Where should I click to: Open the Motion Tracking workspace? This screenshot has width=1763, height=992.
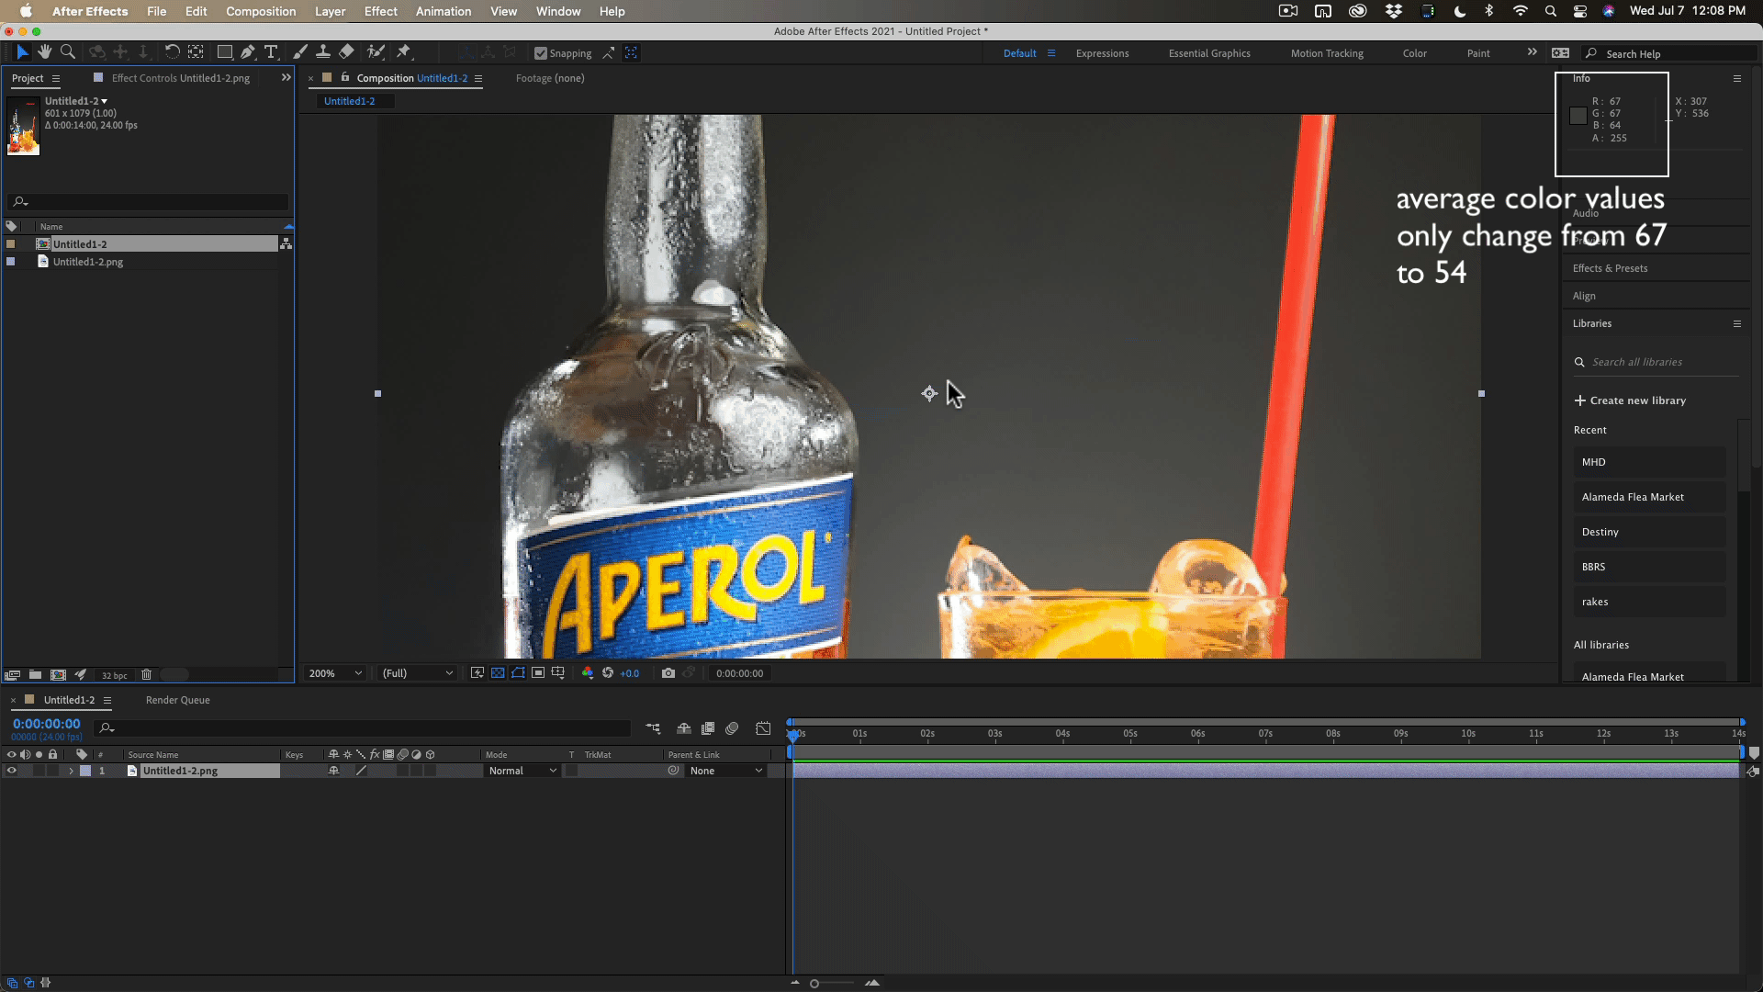pyautogui.click(x=1326, y=53)
